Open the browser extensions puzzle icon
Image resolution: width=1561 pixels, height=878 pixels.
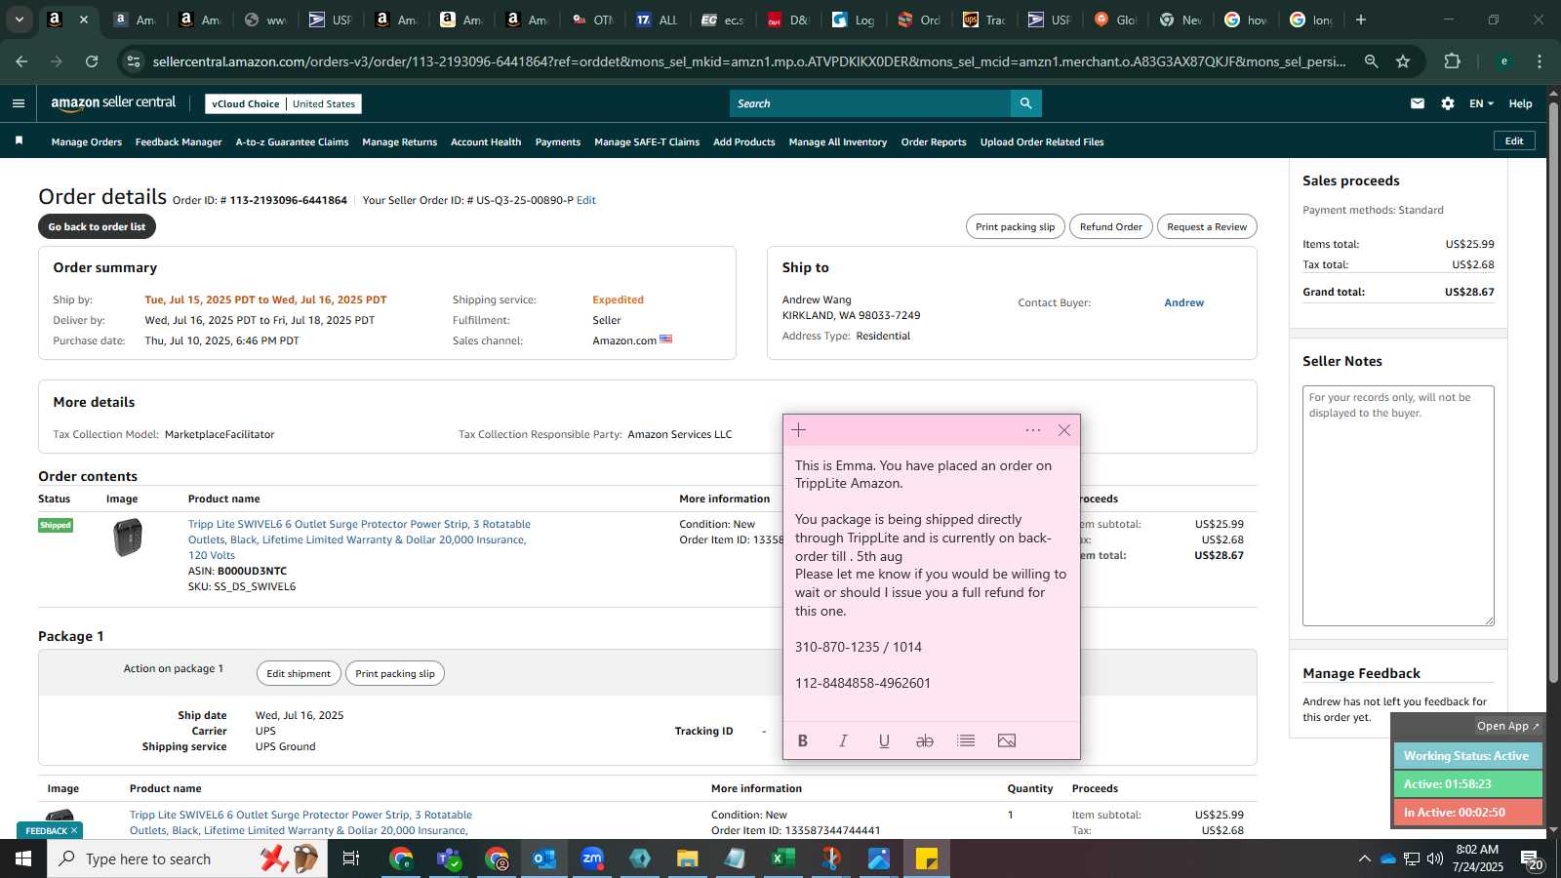1453,61
